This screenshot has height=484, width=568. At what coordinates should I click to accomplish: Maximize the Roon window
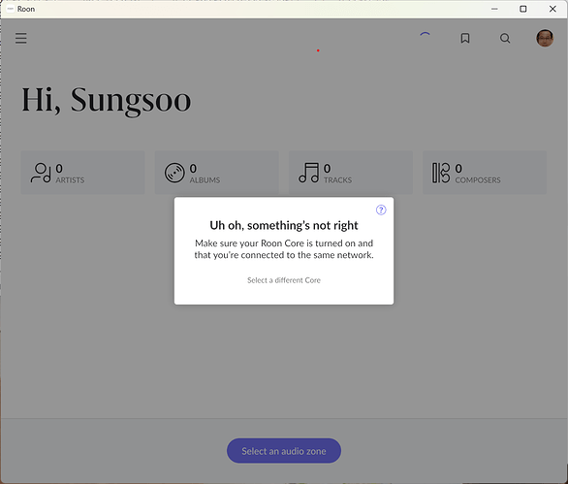pyautogui.click(x=523, y=9)
